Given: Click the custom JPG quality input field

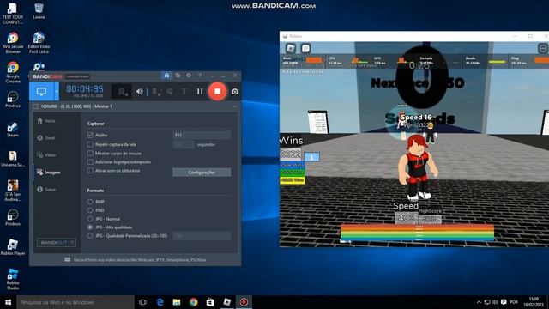Looking at the screenshot, I should coord(202,236).
